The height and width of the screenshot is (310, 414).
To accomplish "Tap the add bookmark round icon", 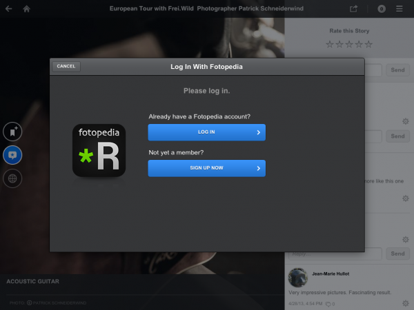I will 12,132.
